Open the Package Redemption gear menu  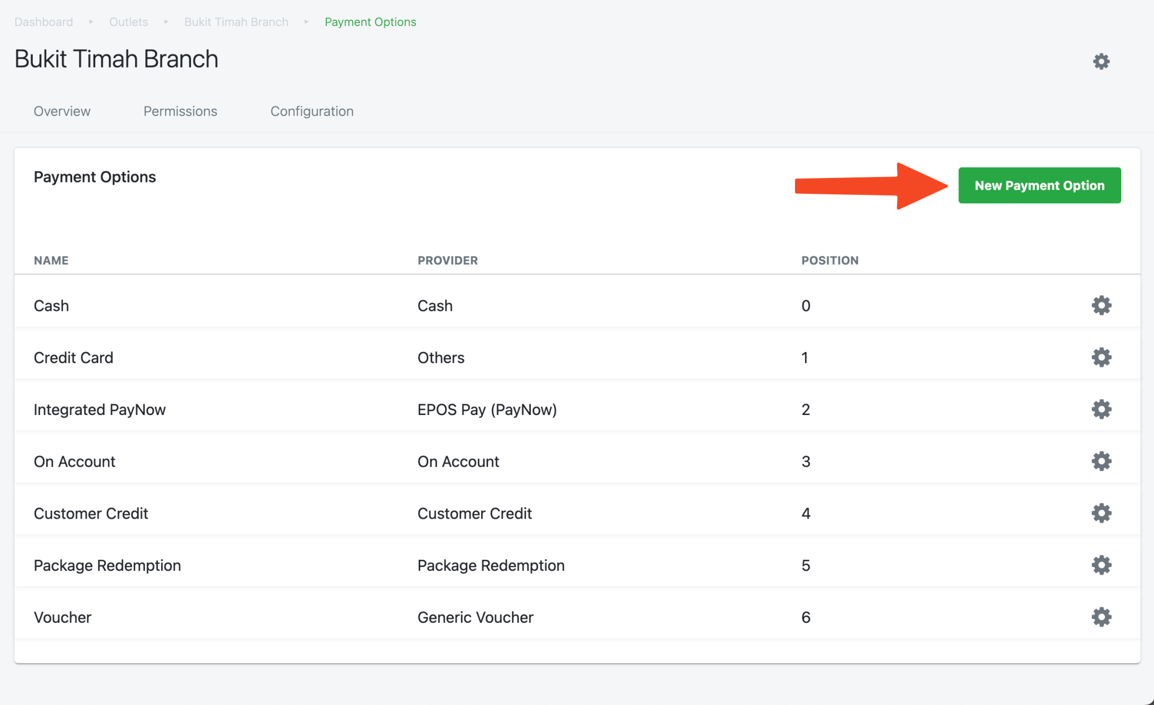[1101, 565]
